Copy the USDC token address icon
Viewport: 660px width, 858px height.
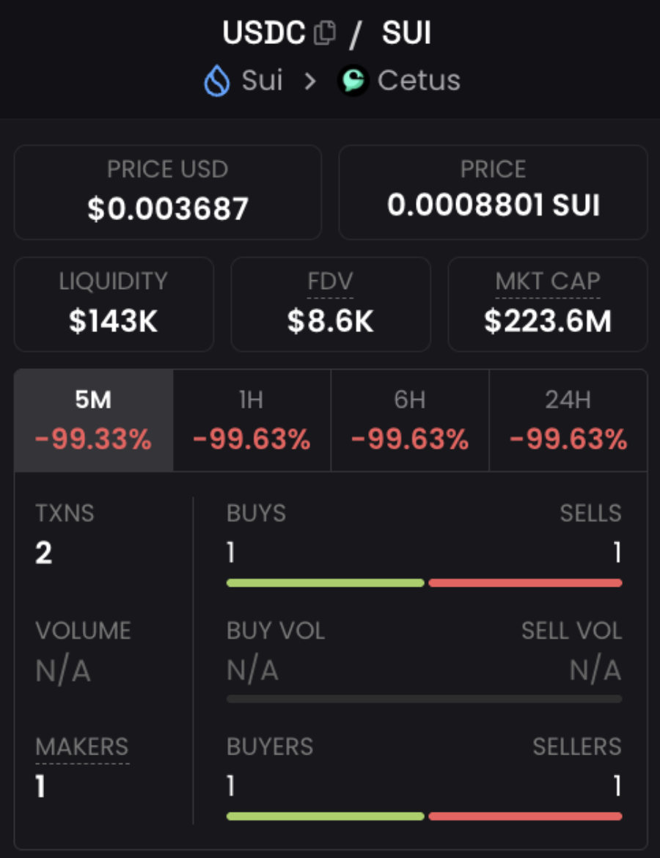click(x=325, y=33)
